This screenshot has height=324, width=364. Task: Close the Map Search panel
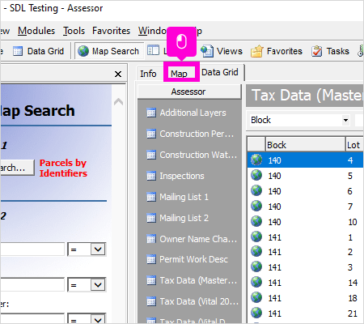tap(118, 74)
